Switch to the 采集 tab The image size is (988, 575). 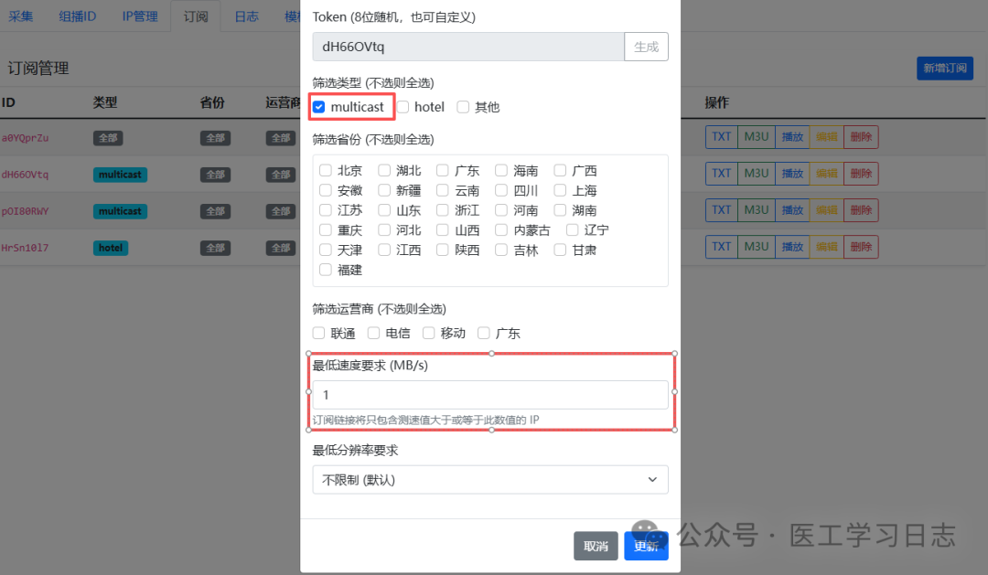click(20, 16)
